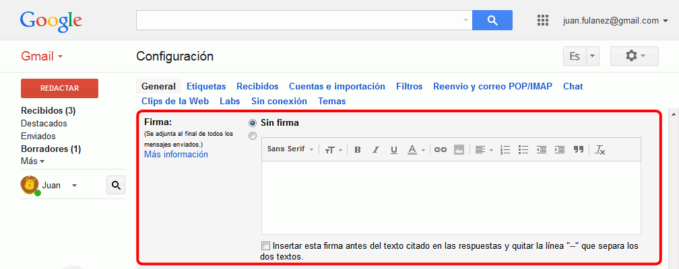Open the settings gear menu
Viewport: 679px width, 269px height.
pos(634,56)
